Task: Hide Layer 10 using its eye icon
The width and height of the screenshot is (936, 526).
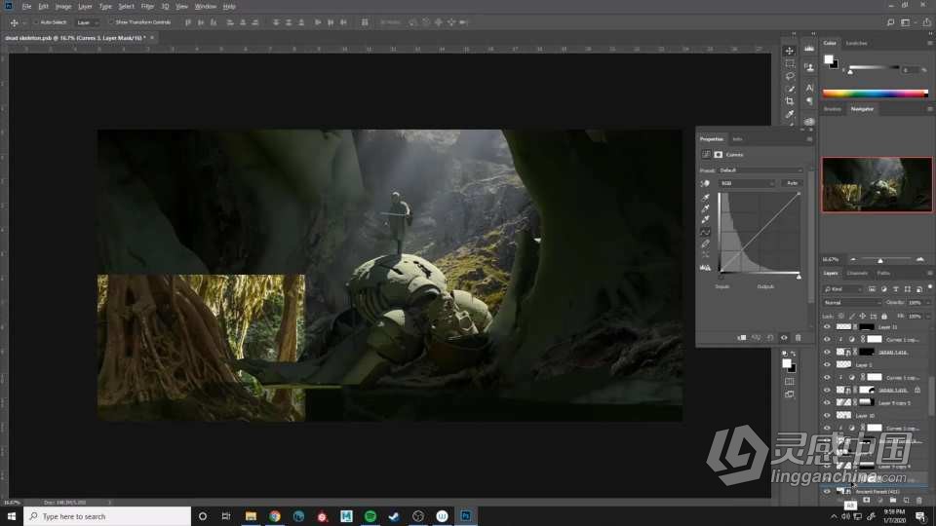Action: [x=827, y=415]
